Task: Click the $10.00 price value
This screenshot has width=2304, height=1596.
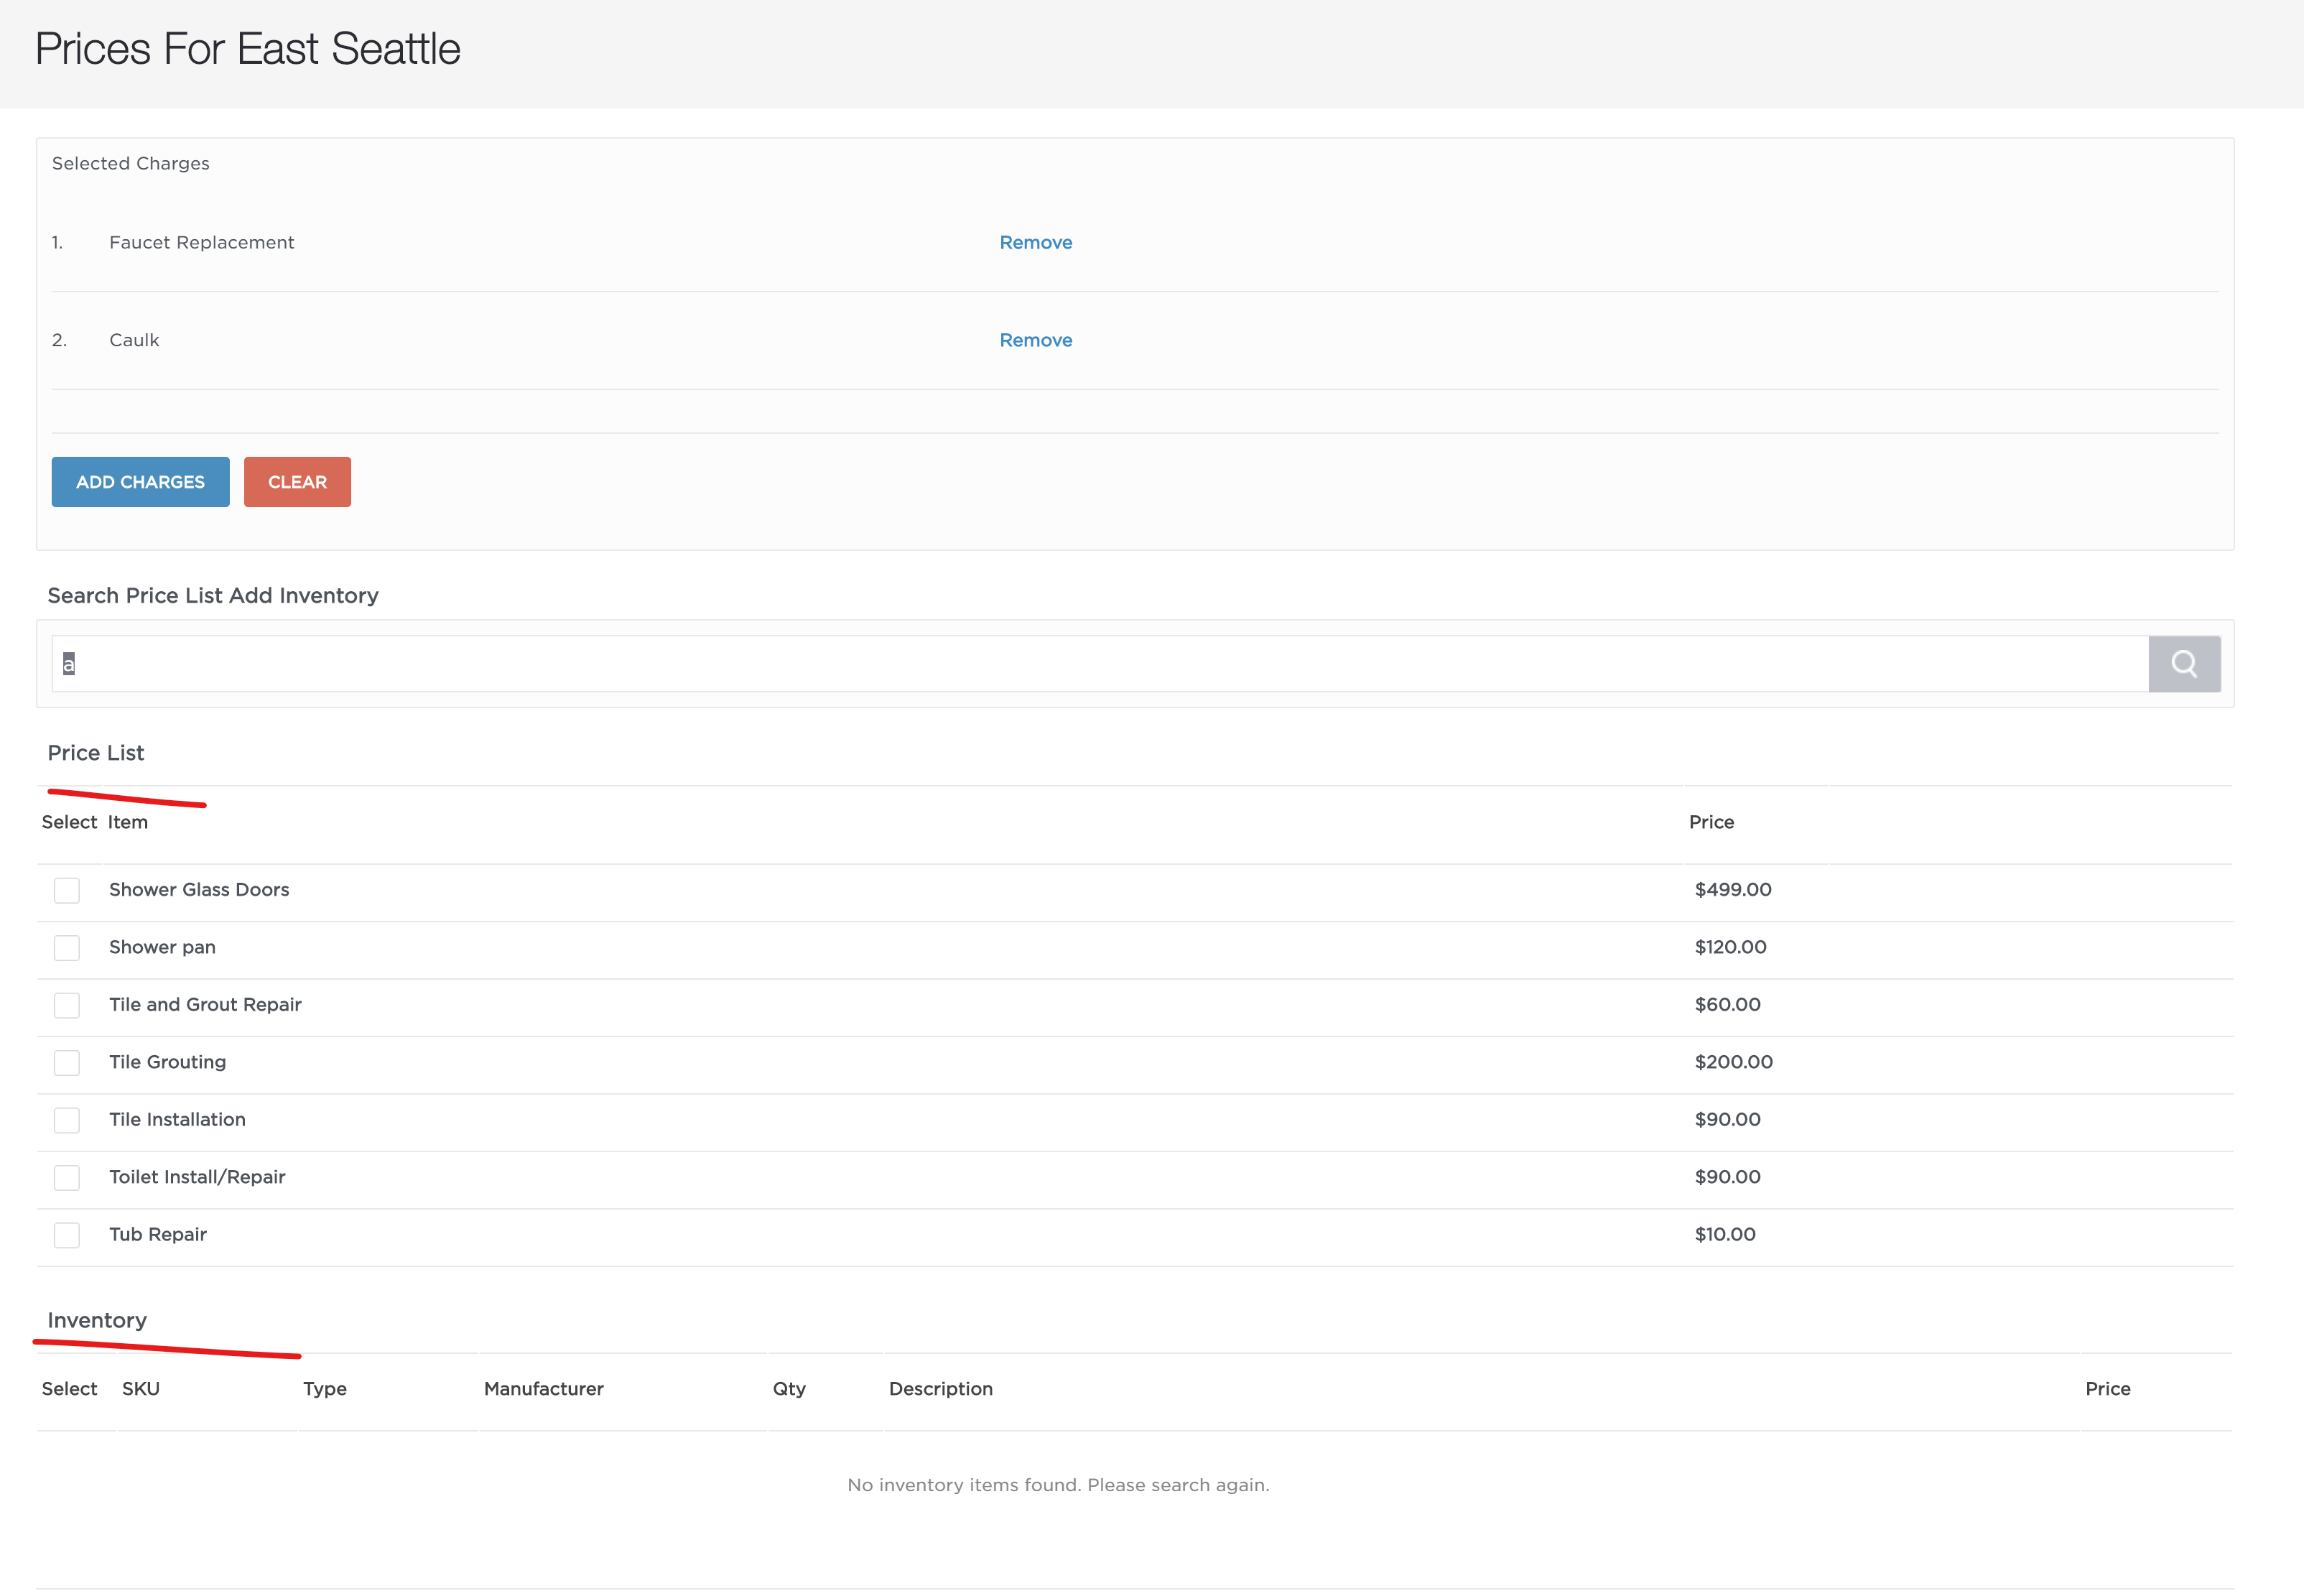Action: tap(1725, 1235)
